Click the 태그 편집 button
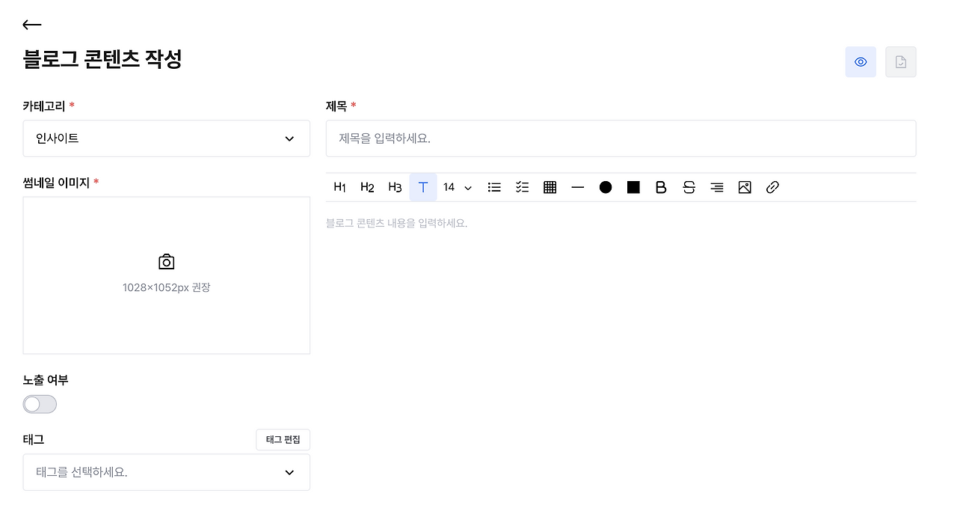The width and height of the screenshot is (957, 526). [283, 440]
